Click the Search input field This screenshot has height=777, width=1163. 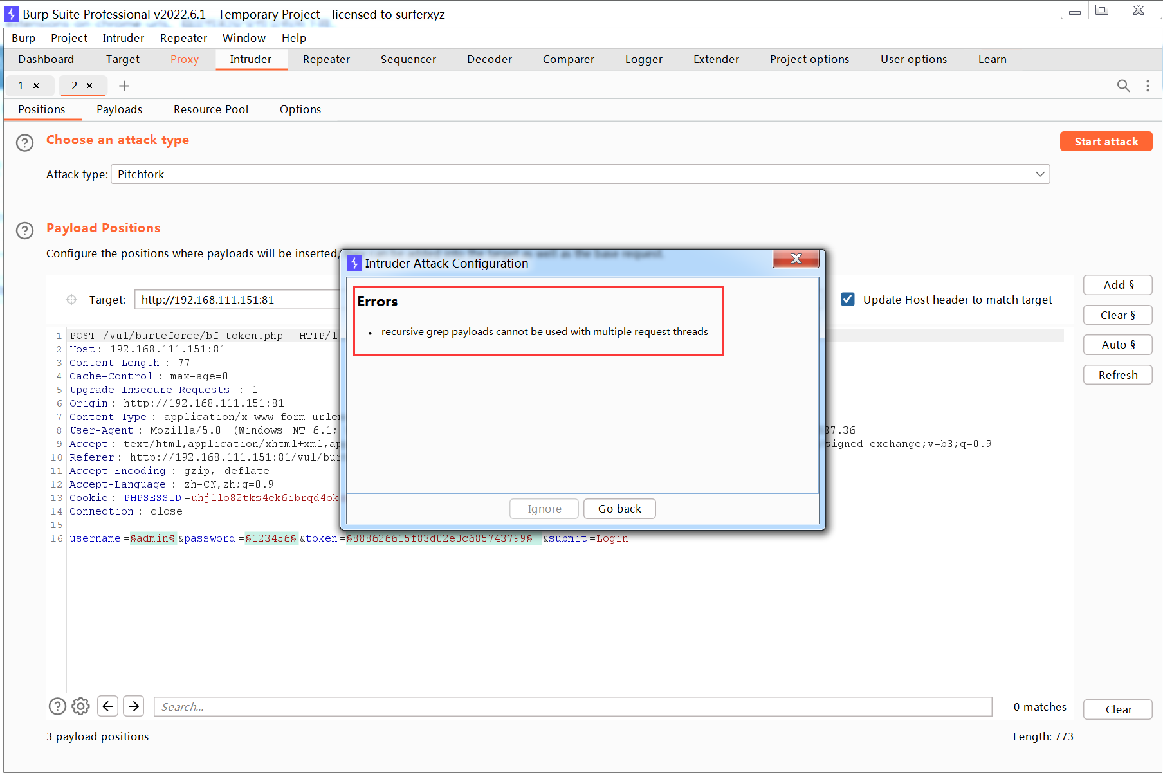pos(572,707)
